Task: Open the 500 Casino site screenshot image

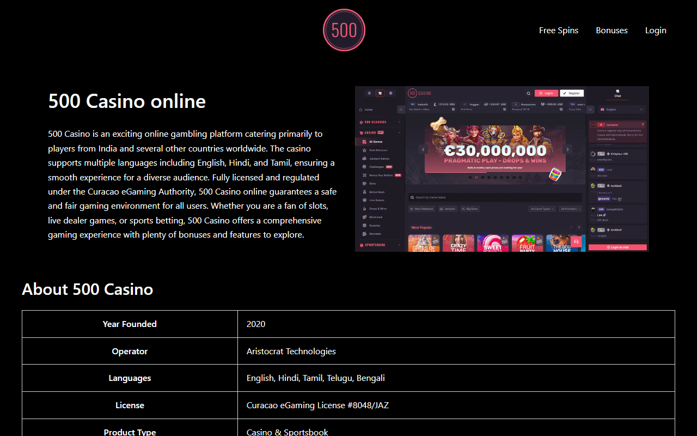Action: (x=502, y=169)
